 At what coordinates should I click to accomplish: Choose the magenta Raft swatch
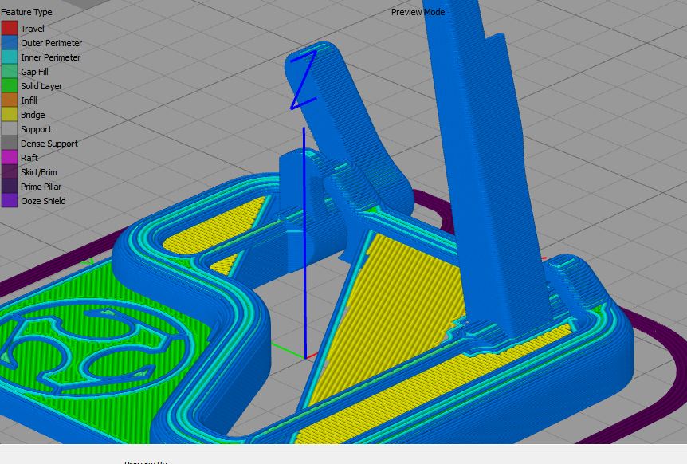10,158
